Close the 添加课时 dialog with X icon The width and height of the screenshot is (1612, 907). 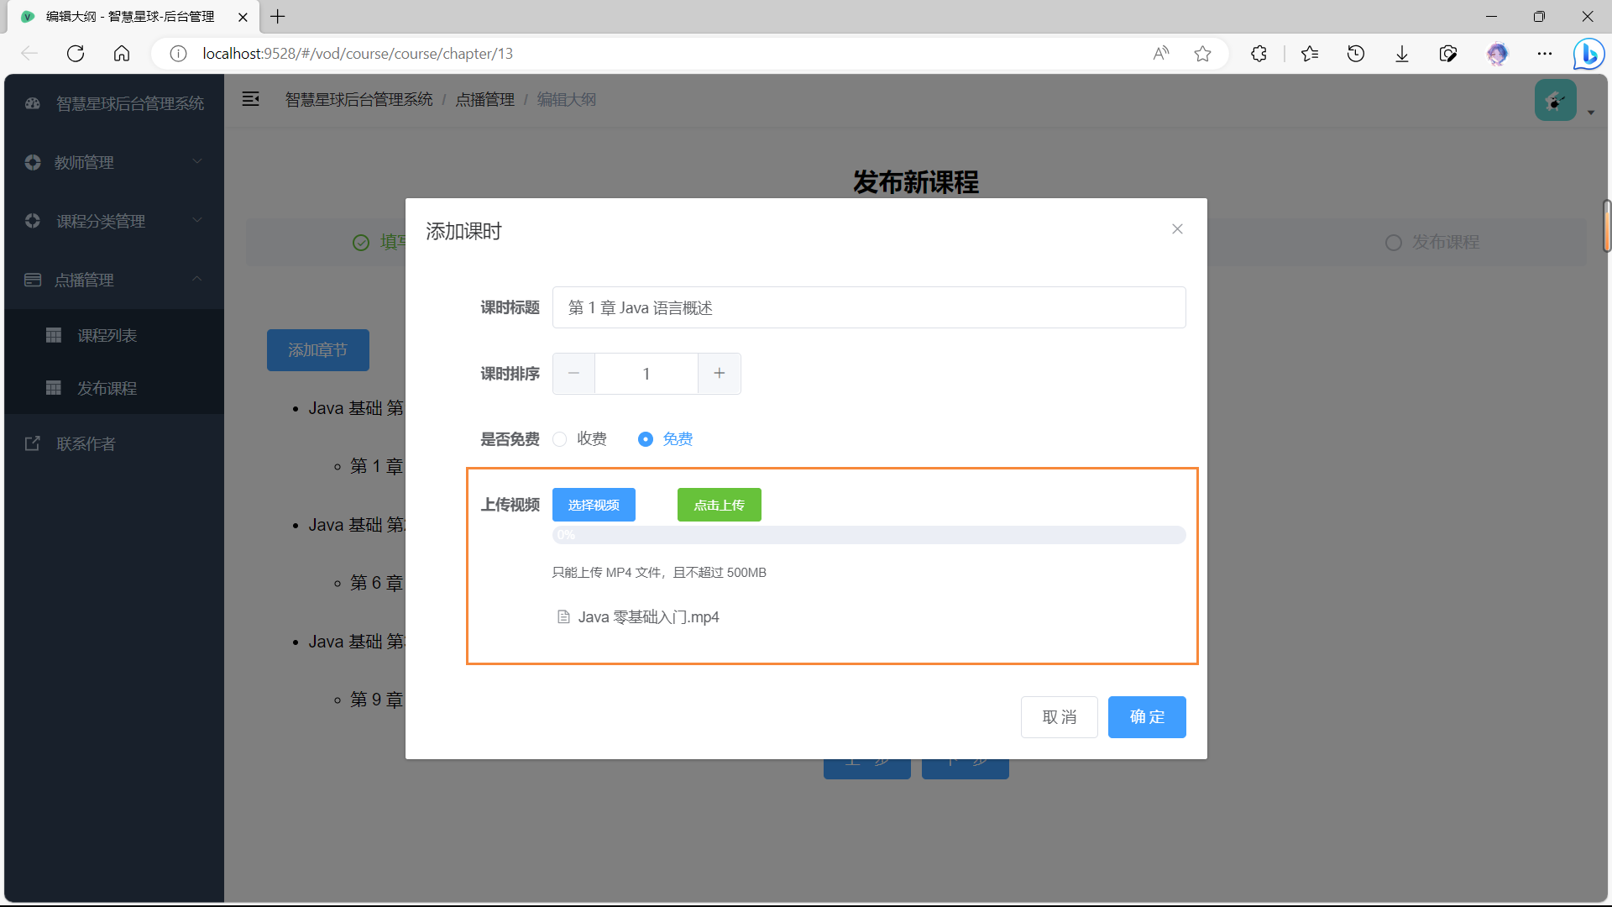(x=1177, y=229)
